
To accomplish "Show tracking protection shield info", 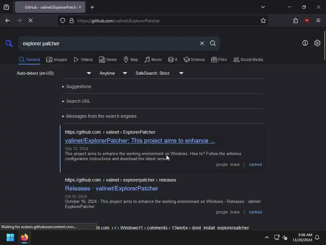I will (x=63, y=21).
